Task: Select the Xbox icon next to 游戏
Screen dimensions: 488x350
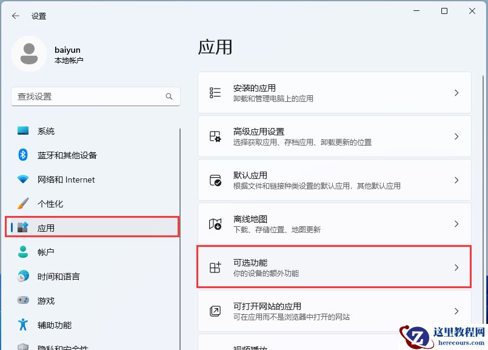Action: [x=24, y=301]
